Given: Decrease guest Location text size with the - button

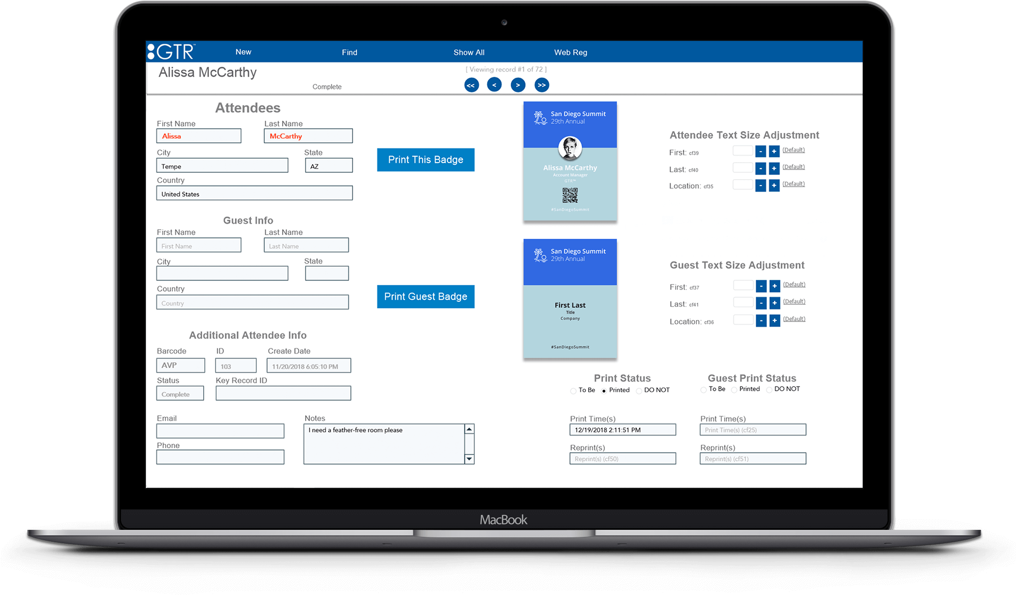Looking at the screenshot, I should click(761, 320).
